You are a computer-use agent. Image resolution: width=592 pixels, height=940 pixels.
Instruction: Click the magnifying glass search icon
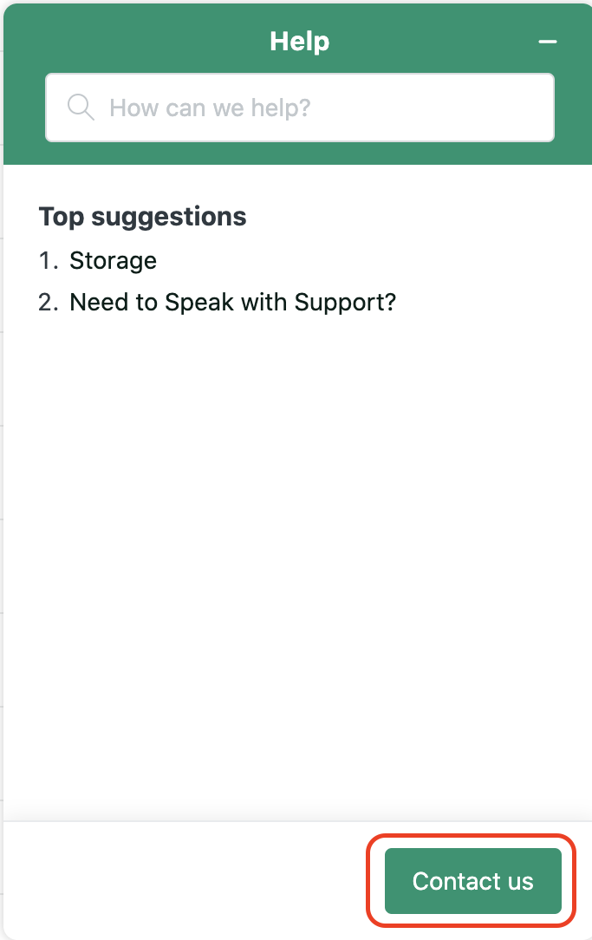[81, 108]
